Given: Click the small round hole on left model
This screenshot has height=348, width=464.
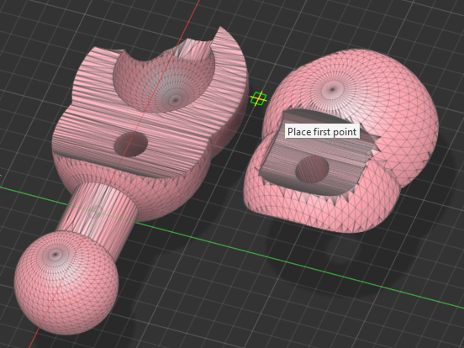Looking at the screenshot, I should [131, 144].
